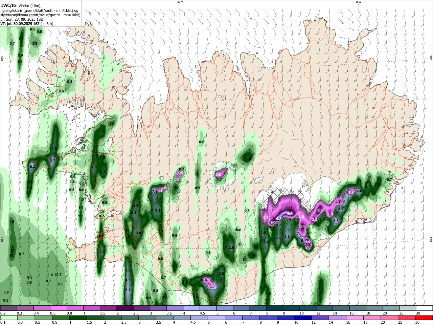
Task: Select the 0.2 swatch in upper snow legend
Action: coord(8,308)
